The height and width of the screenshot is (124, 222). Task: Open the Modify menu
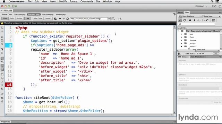point(63,1)
